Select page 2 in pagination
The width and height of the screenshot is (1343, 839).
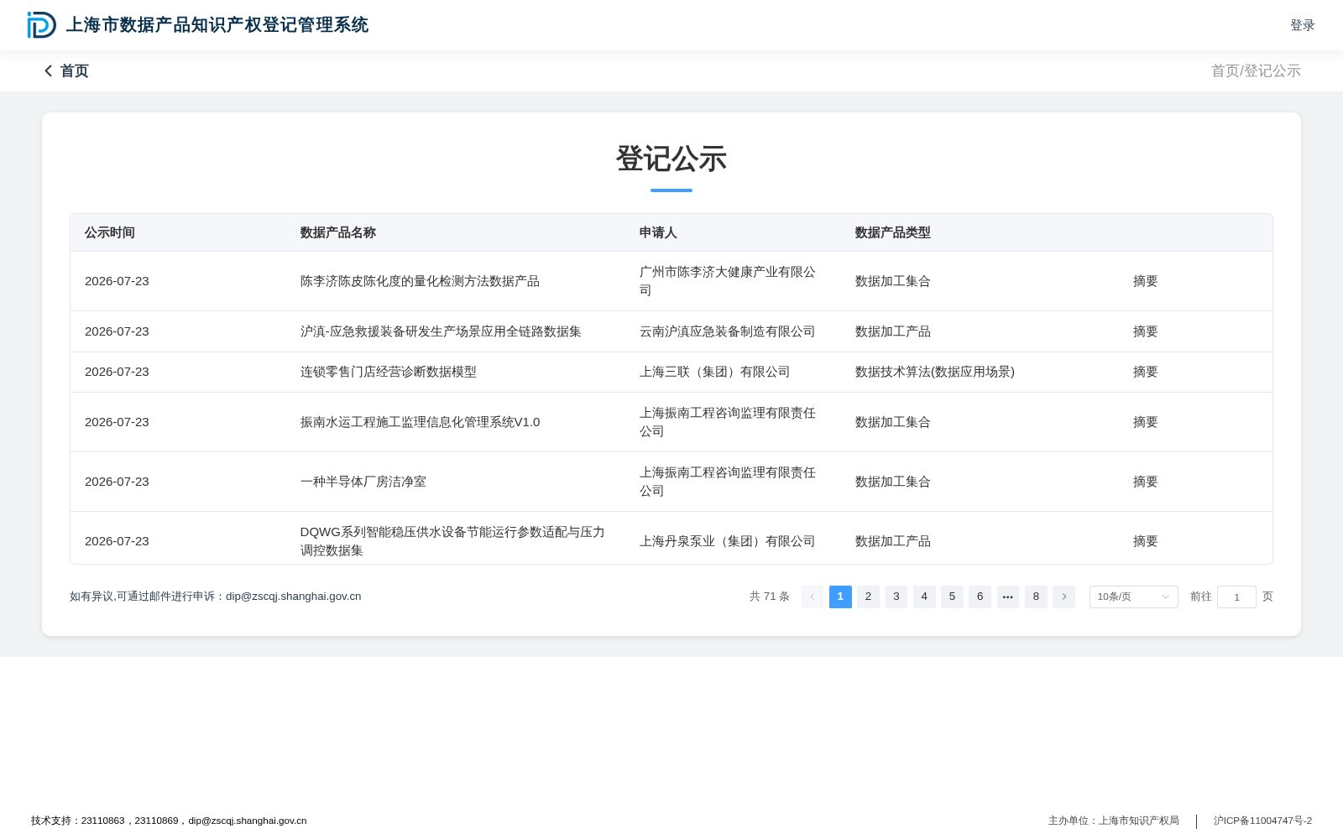pyautogui.click(x=868, y=597)
